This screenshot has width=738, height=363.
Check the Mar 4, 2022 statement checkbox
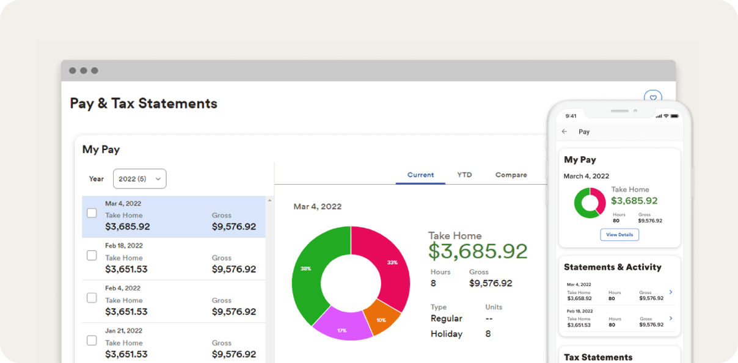point(92,212)
